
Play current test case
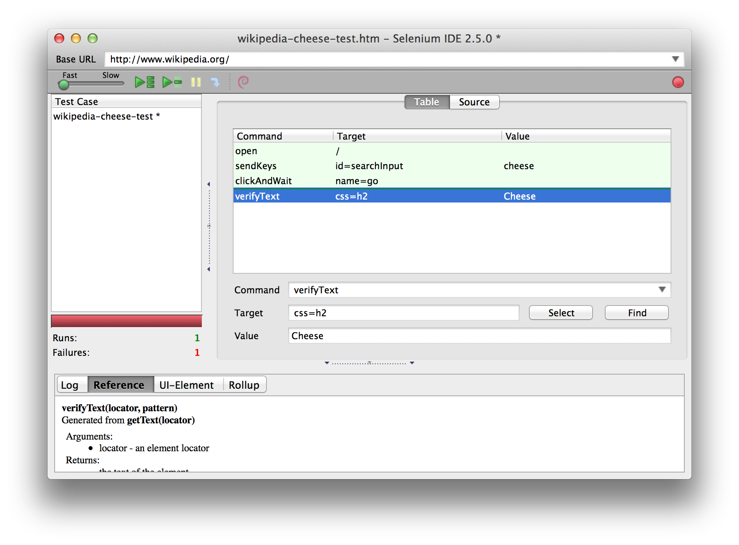pyautogui.click(x=172, y=82)
